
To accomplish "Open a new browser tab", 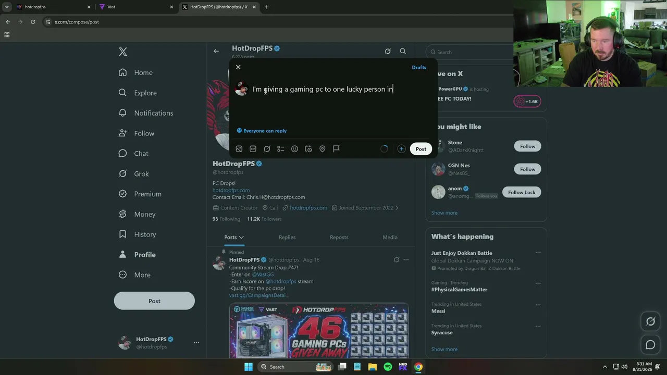I will [x=267, y=7].
